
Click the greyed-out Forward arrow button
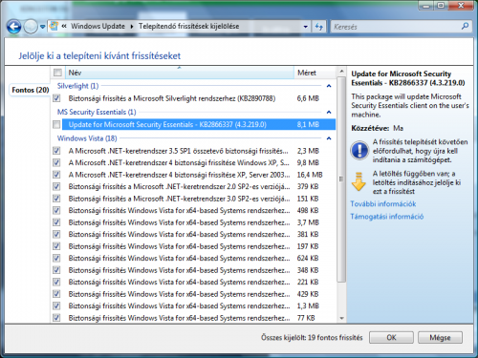pyautogui.click(x=31, y=27)
